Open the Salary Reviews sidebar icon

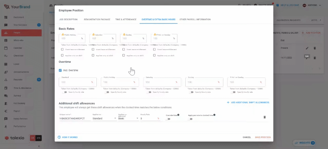(6, 119)
